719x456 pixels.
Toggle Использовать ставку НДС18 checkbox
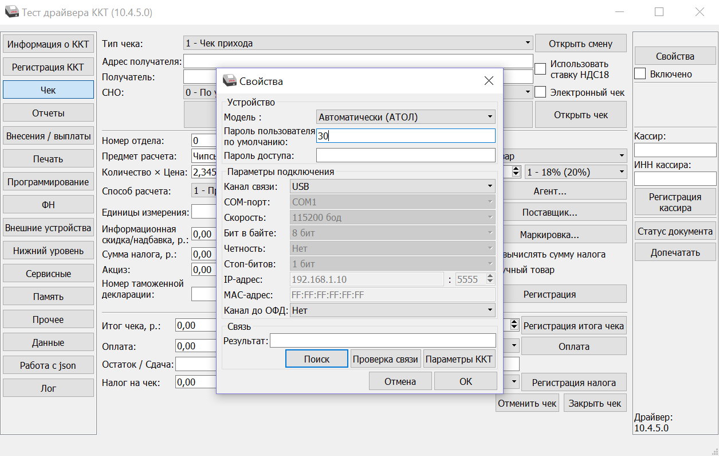coord(540,69)
